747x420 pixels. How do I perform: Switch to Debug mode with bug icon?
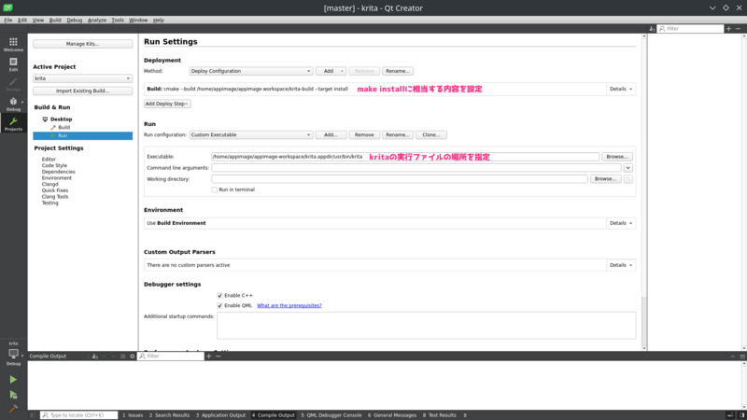click(13, 104)
